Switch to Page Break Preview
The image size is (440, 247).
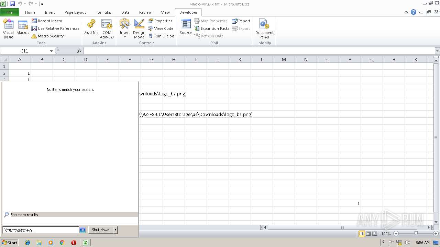(375, 234)
